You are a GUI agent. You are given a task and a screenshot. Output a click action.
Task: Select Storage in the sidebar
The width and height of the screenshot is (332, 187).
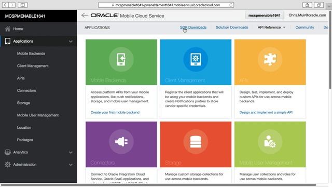(x=23, y=103)
